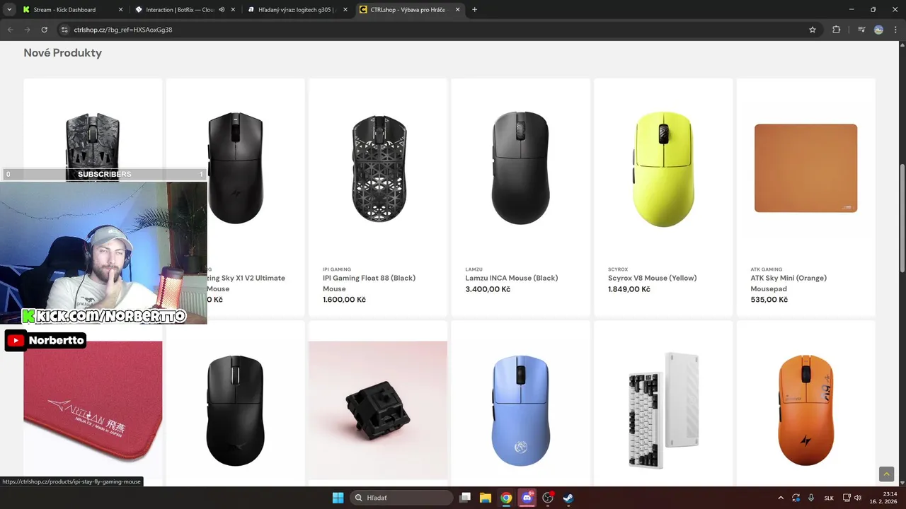
Task: Switch to the logitech g305 search tab
Action: point(296,10)
